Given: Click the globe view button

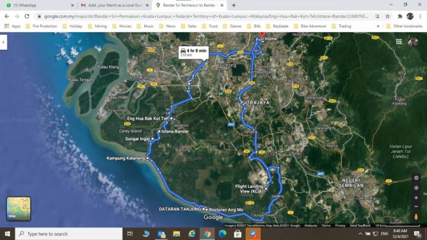Looking at the screenshot, I should tap(416, 178).
